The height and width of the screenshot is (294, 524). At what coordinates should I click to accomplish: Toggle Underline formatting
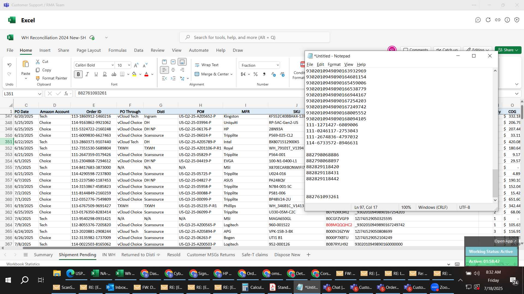(x=96, y=74)
